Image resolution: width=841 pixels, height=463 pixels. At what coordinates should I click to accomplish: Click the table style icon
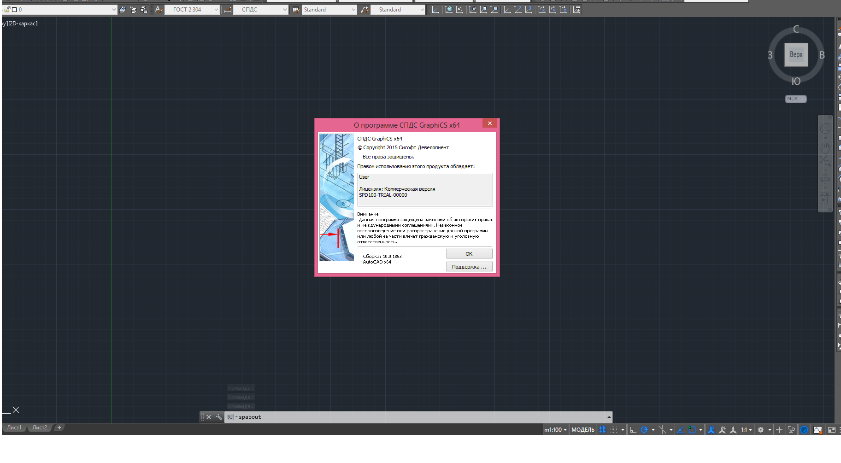point(296,10)
